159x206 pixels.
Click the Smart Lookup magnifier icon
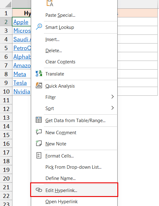tap(39, 27)
